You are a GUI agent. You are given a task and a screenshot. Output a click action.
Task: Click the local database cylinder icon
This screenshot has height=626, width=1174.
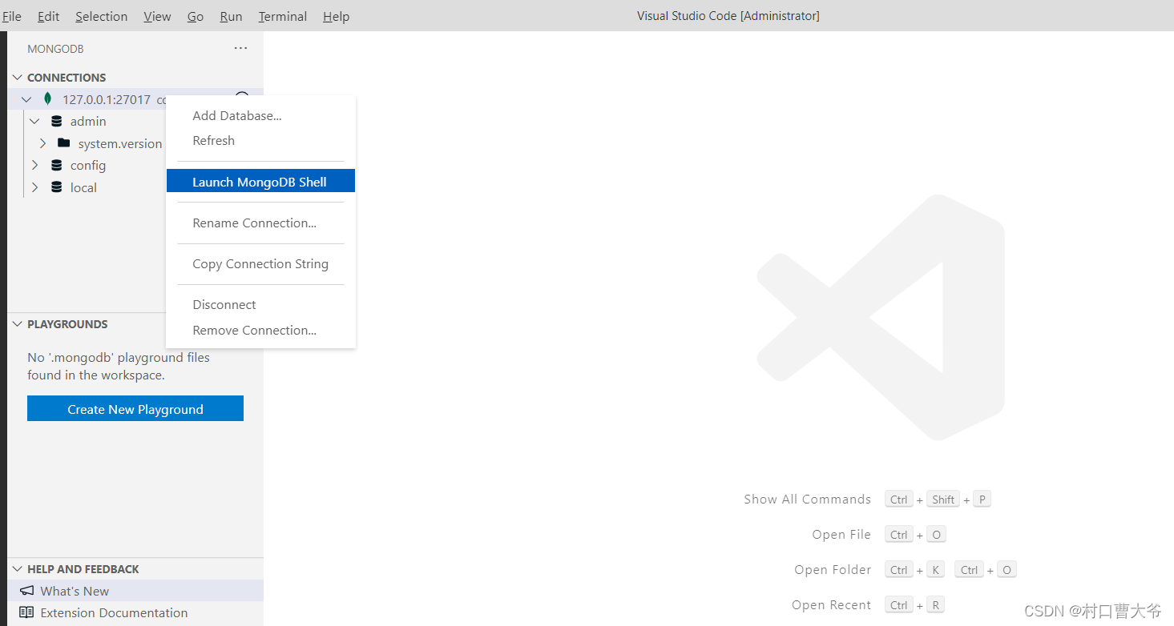point(56,187)
